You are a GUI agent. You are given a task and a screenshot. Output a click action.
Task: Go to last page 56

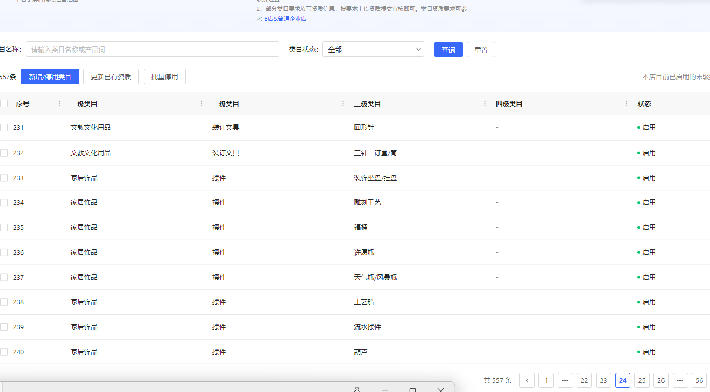click(x=699, y=380)
